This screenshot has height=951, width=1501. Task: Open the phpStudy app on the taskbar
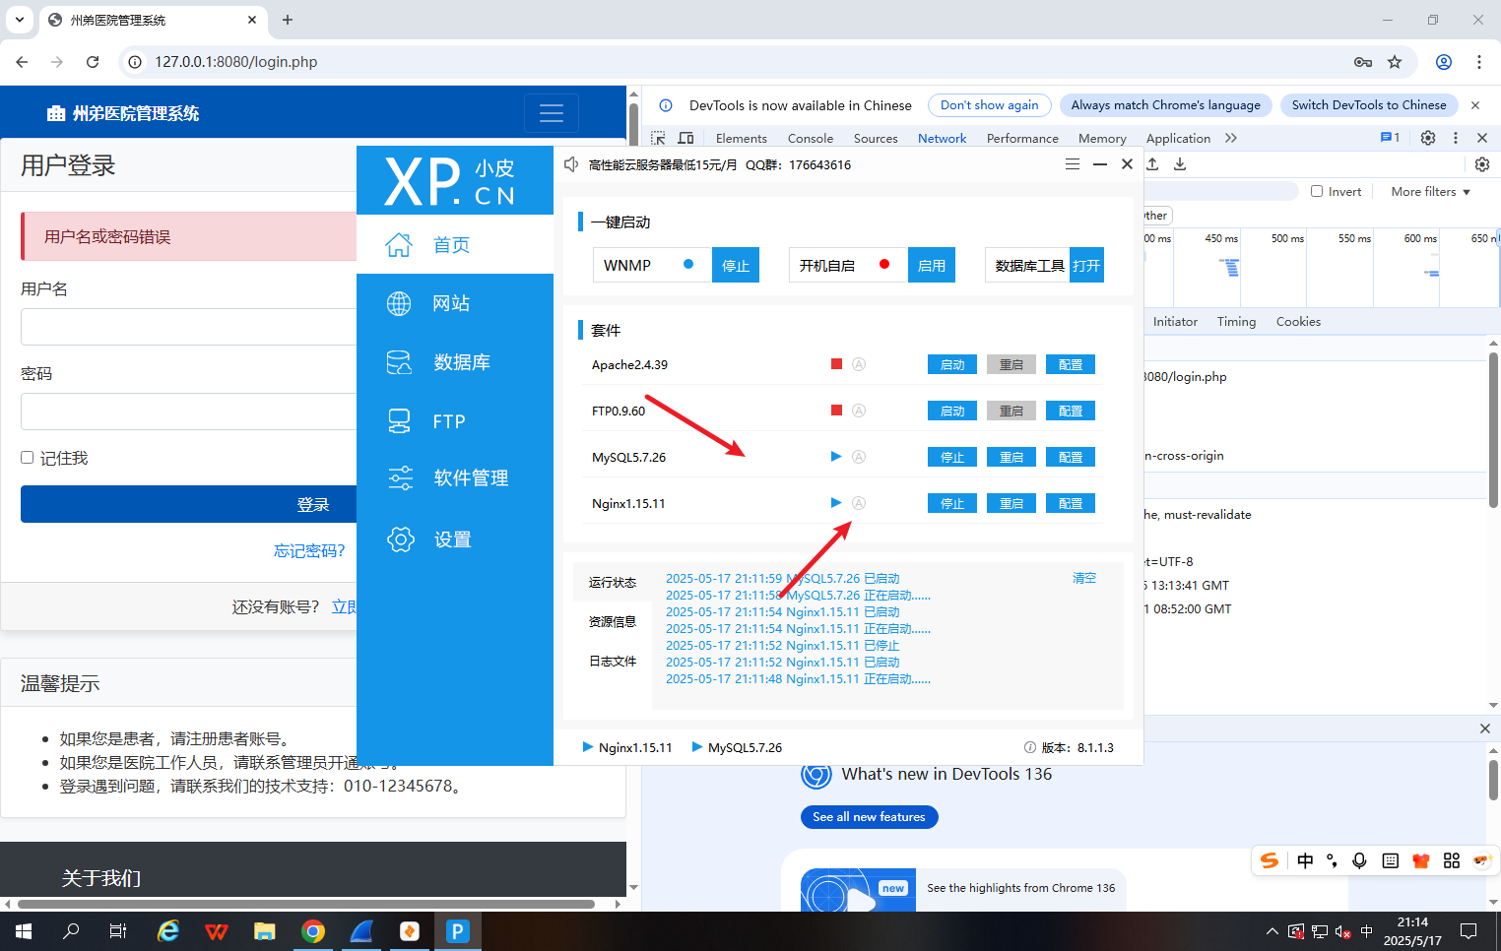tap(458, 931)
